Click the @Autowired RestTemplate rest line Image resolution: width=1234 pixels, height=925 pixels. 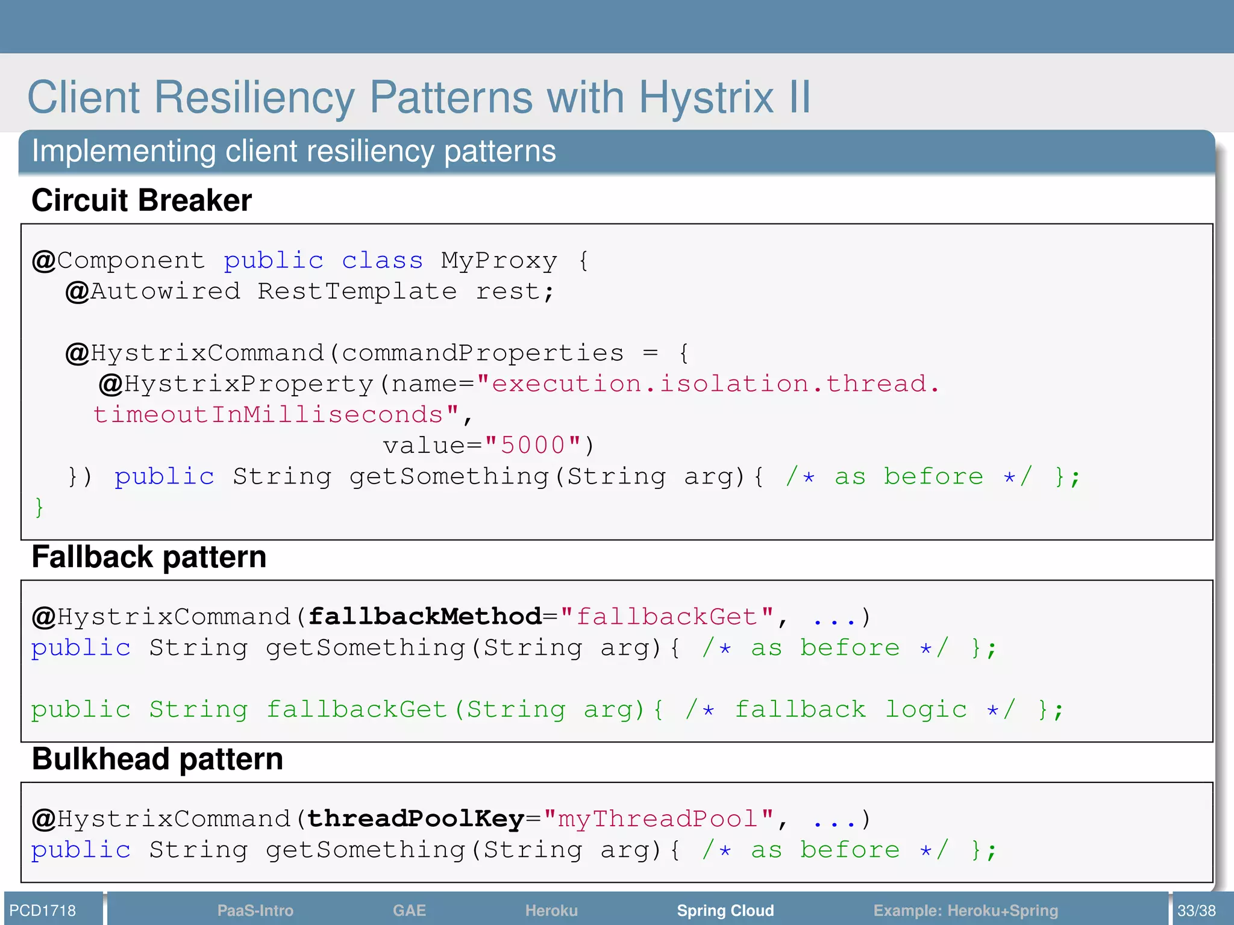[x=309, y=291]
